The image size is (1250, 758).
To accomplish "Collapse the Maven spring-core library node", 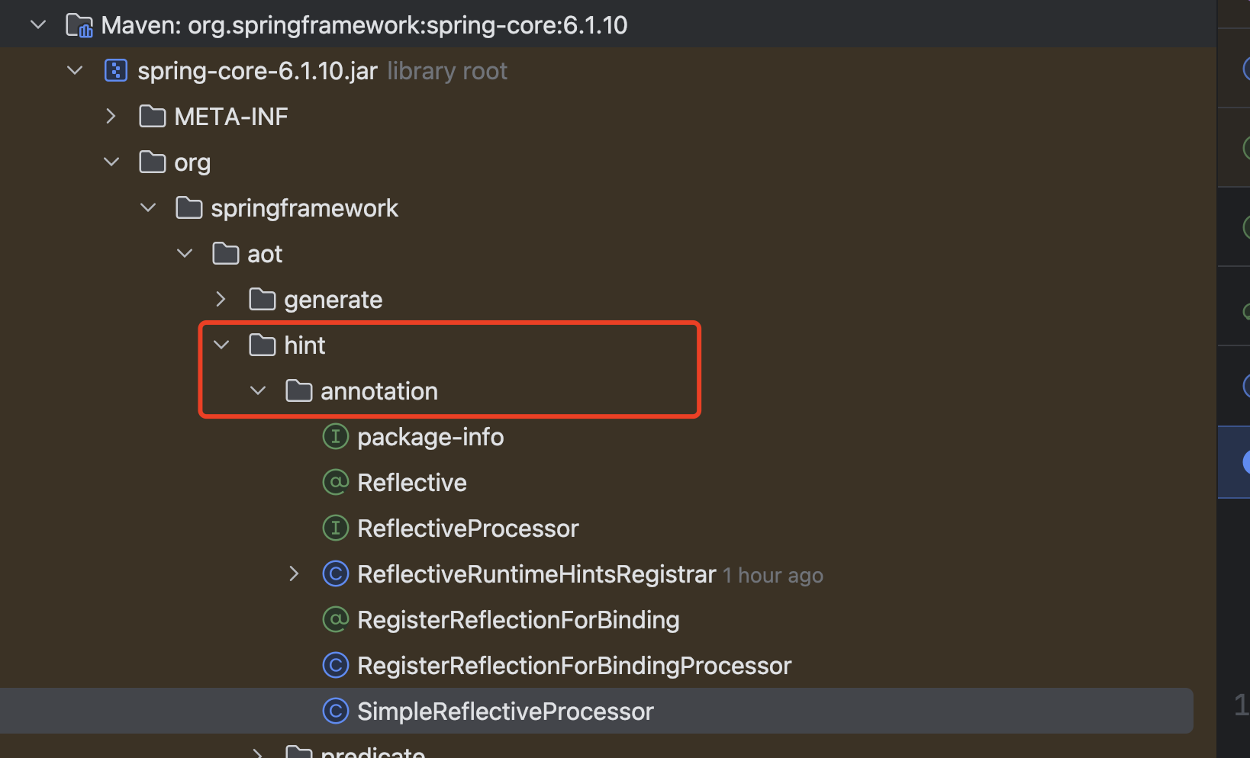I will pos(38,25).
